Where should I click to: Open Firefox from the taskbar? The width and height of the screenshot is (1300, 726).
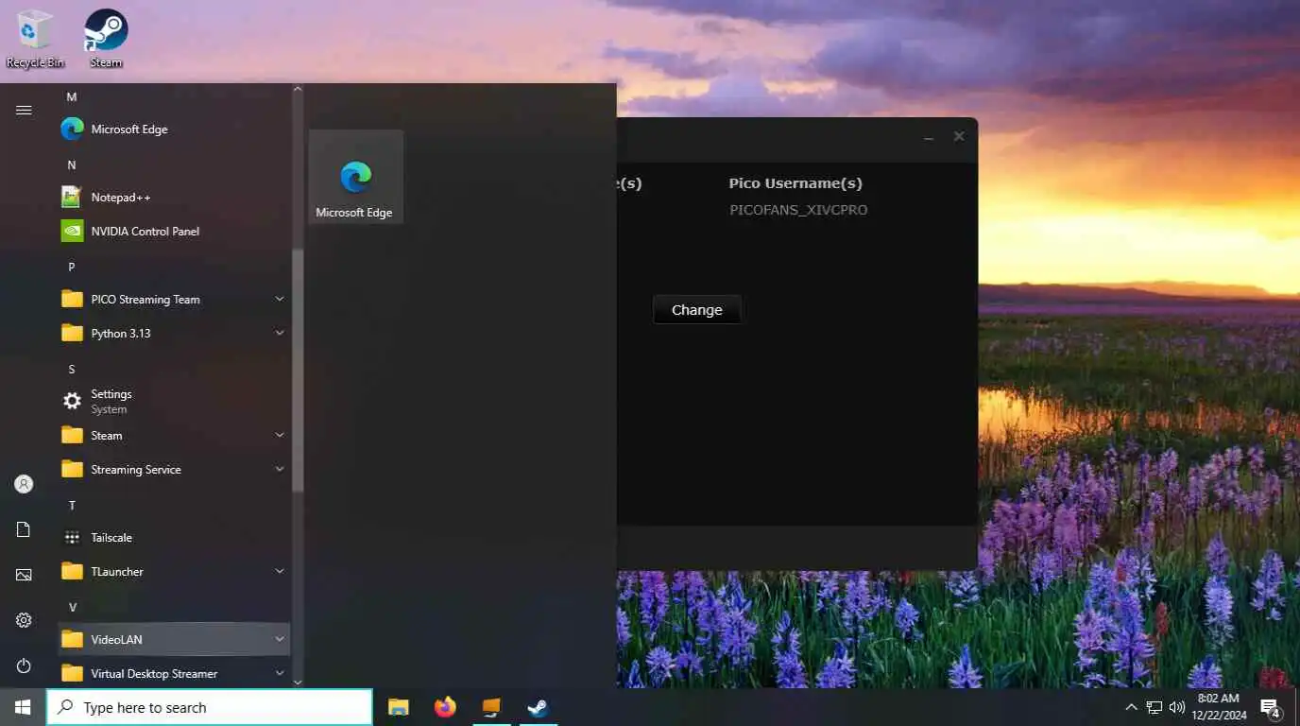pos(445,707)
